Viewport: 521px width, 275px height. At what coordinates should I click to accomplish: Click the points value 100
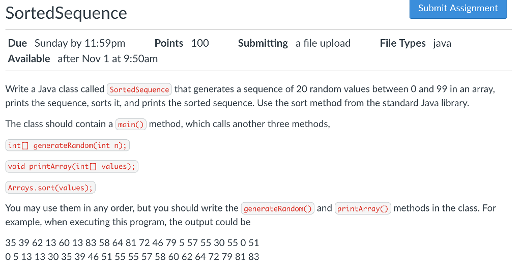pyautogui.click(x=200, y=43)
